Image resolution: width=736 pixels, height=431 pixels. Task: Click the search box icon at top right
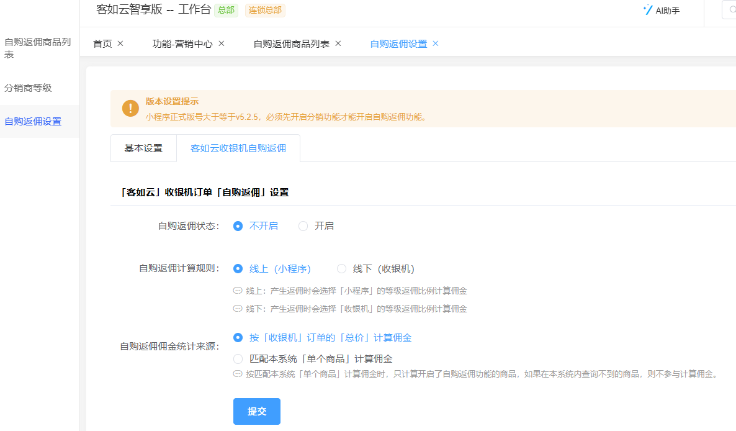(731, 10)
